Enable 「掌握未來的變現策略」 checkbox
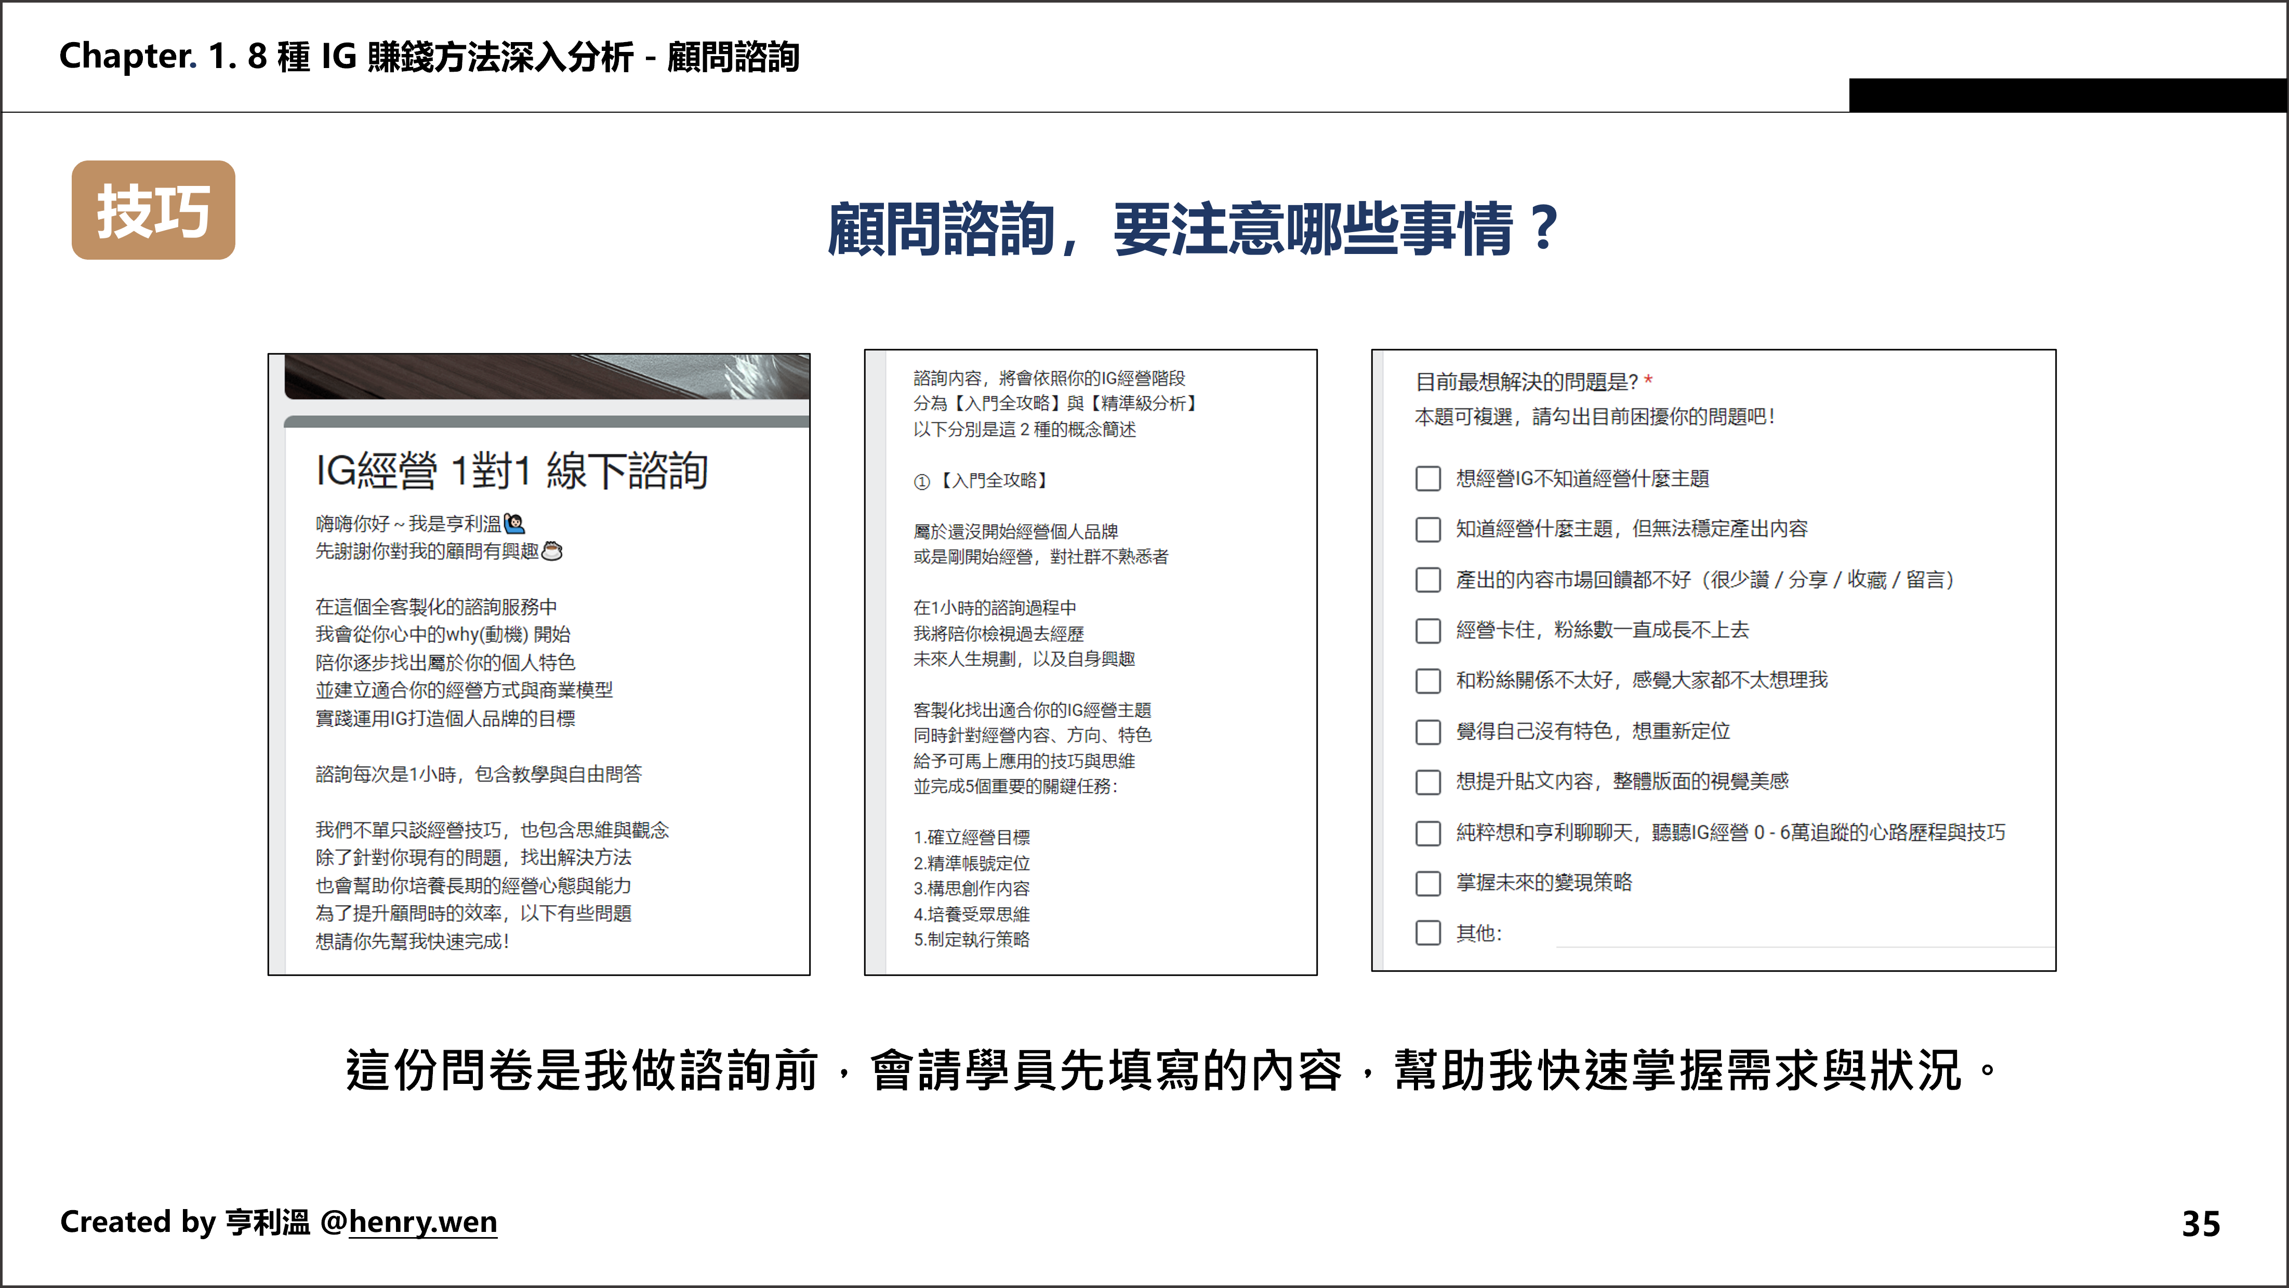This screenshot has width=2289, height=1288. point(1429,883)
